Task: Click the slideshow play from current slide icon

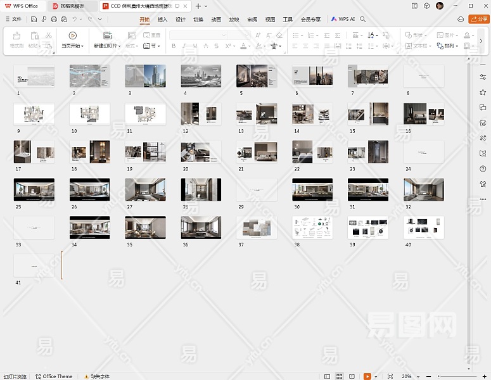Action: tap(72, 36)
